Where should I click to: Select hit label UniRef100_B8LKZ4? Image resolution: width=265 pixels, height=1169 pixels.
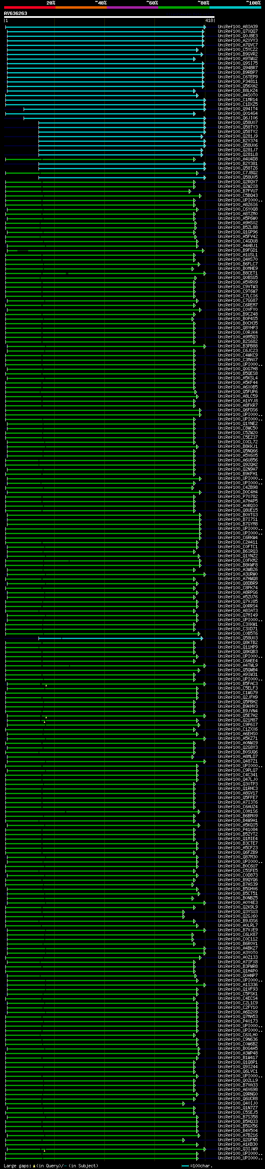[x=238, y=91]
